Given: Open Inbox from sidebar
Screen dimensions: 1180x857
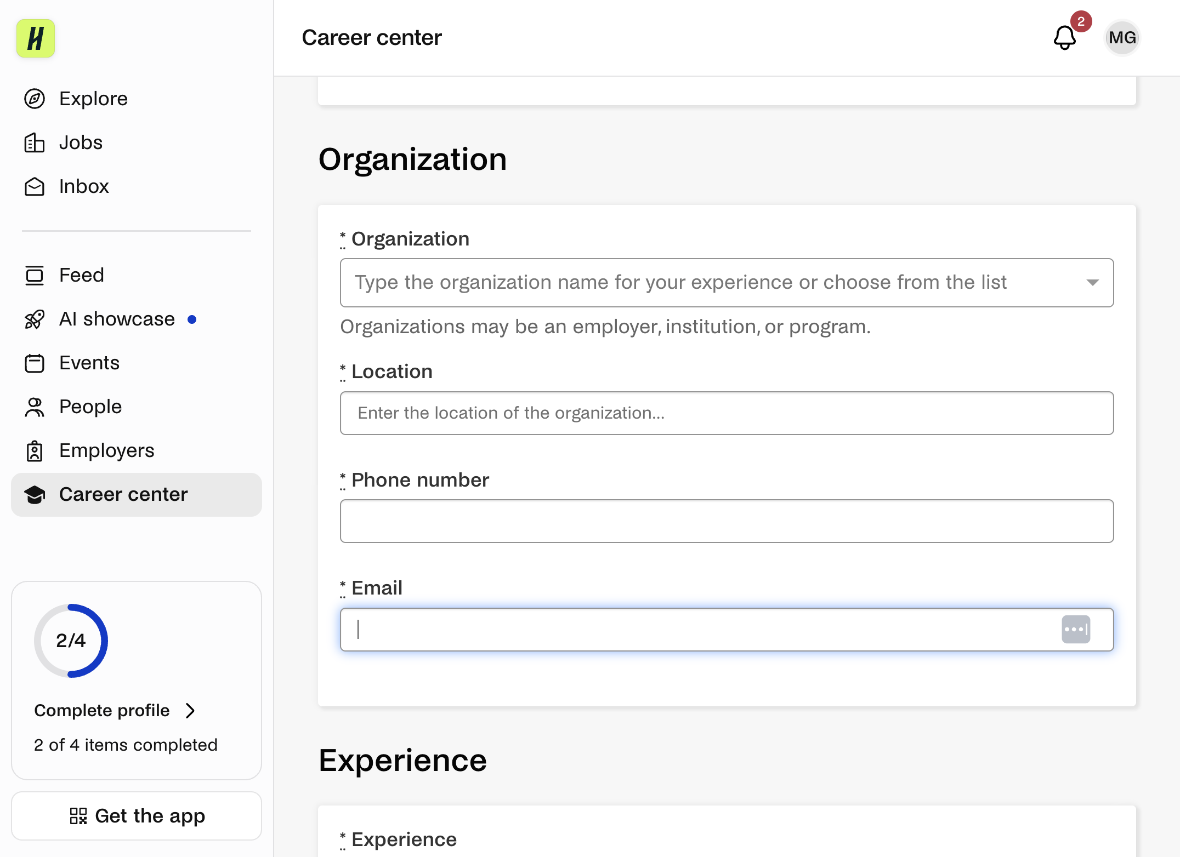Looking at the screenshot, I should (x=137, y=186).
